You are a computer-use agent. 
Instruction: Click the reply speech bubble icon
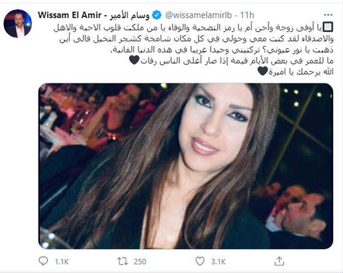coord(43,261)
